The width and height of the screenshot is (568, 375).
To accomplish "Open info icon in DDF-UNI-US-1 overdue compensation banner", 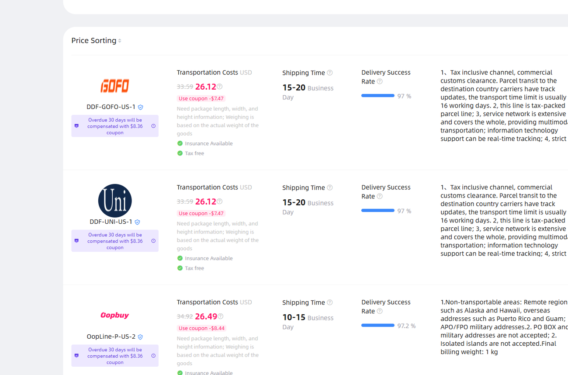I will point(153,241).
